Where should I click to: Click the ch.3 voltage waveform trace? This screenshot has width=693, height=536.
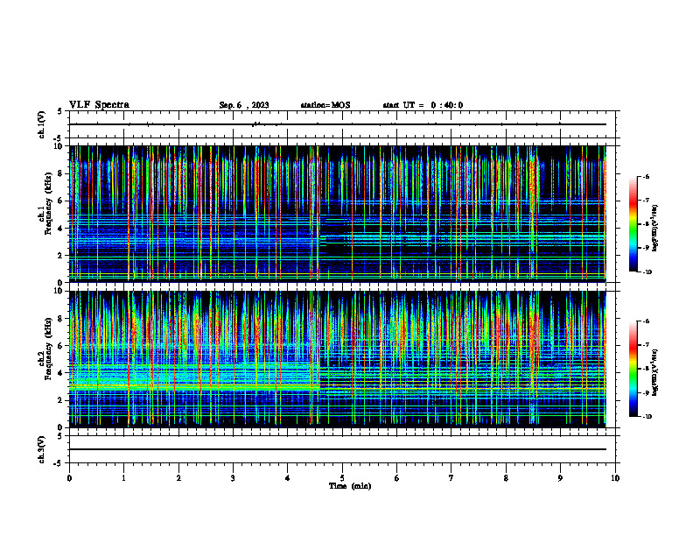pos(338,449)
